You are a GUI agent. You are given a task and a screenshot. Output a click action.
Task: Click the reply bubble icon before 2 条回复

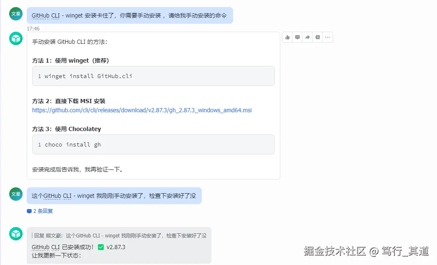click(x=28, y=211)
